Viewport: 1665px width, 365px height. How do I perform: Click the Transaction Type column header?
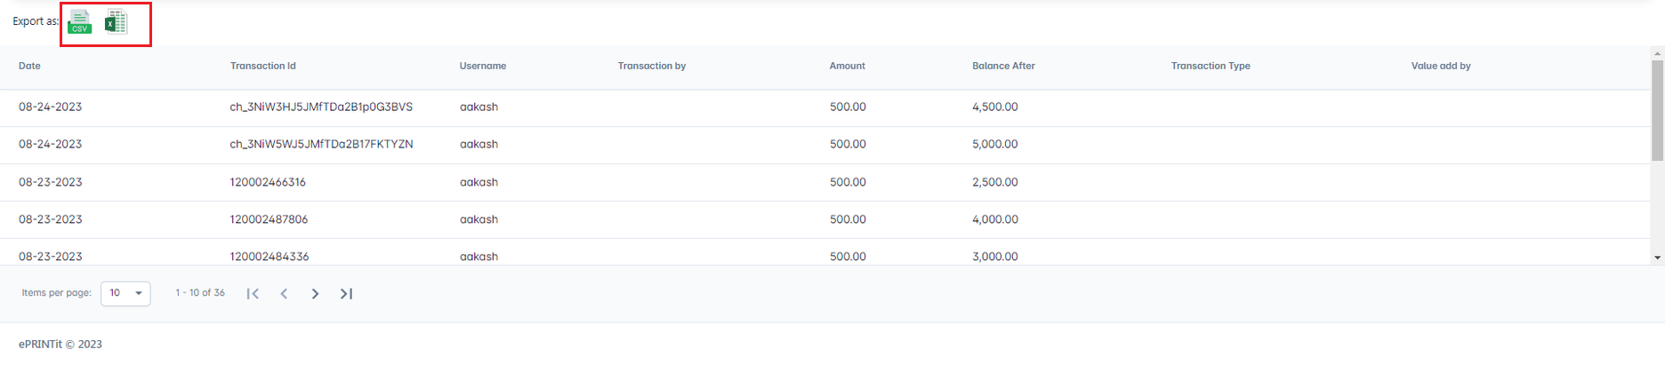[1210, 66]
